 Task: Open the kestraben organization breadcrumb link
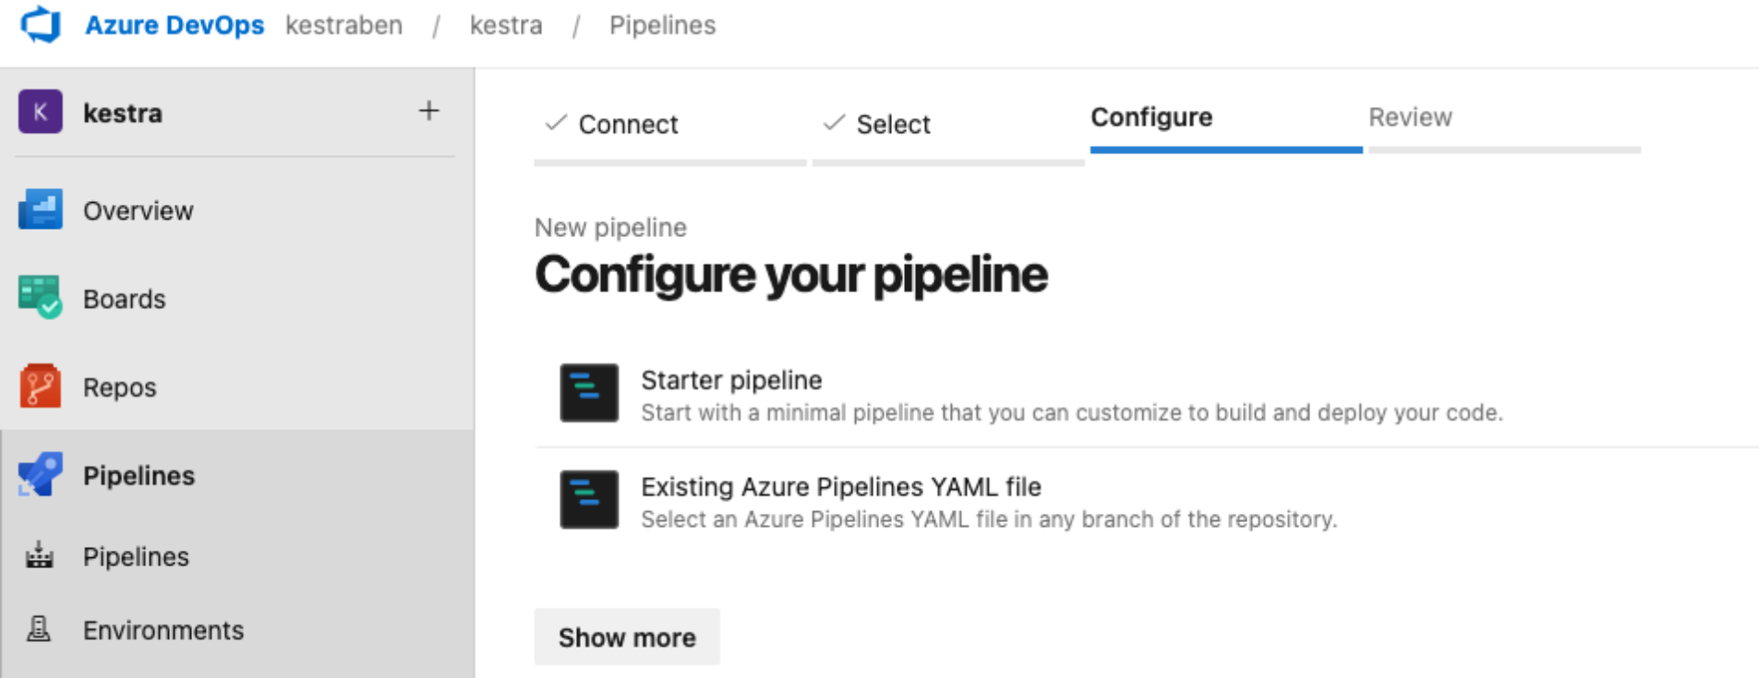point(343,26)
